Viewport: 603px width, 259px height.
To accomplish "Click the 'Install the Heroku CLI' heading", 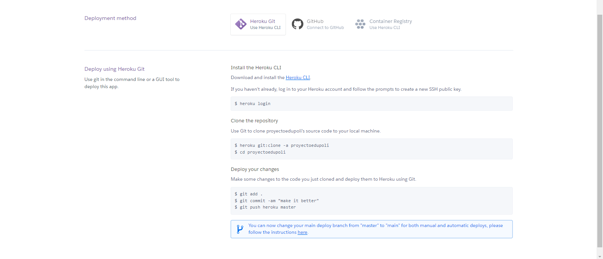I will tap(256, 68).
